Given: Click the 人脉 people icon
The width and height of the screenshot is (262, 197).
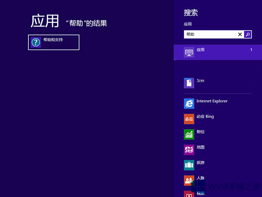Looking at the screenshot, I should [x=189, y=180].
